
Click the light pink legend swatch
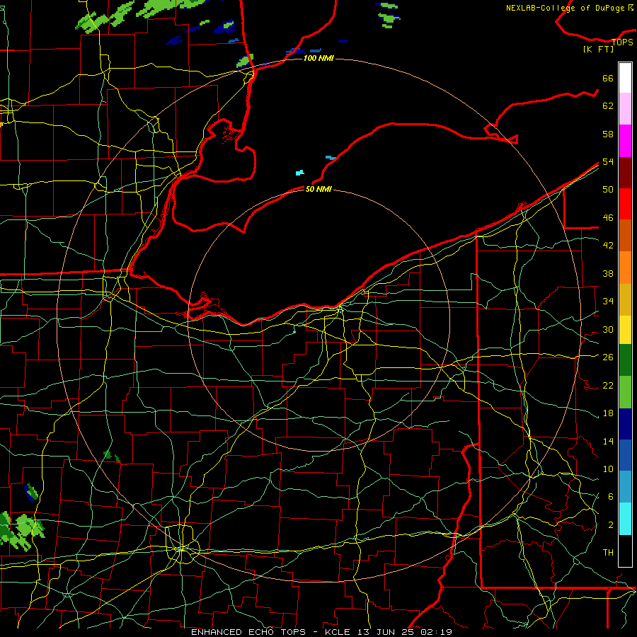click(x=625, y=109)
